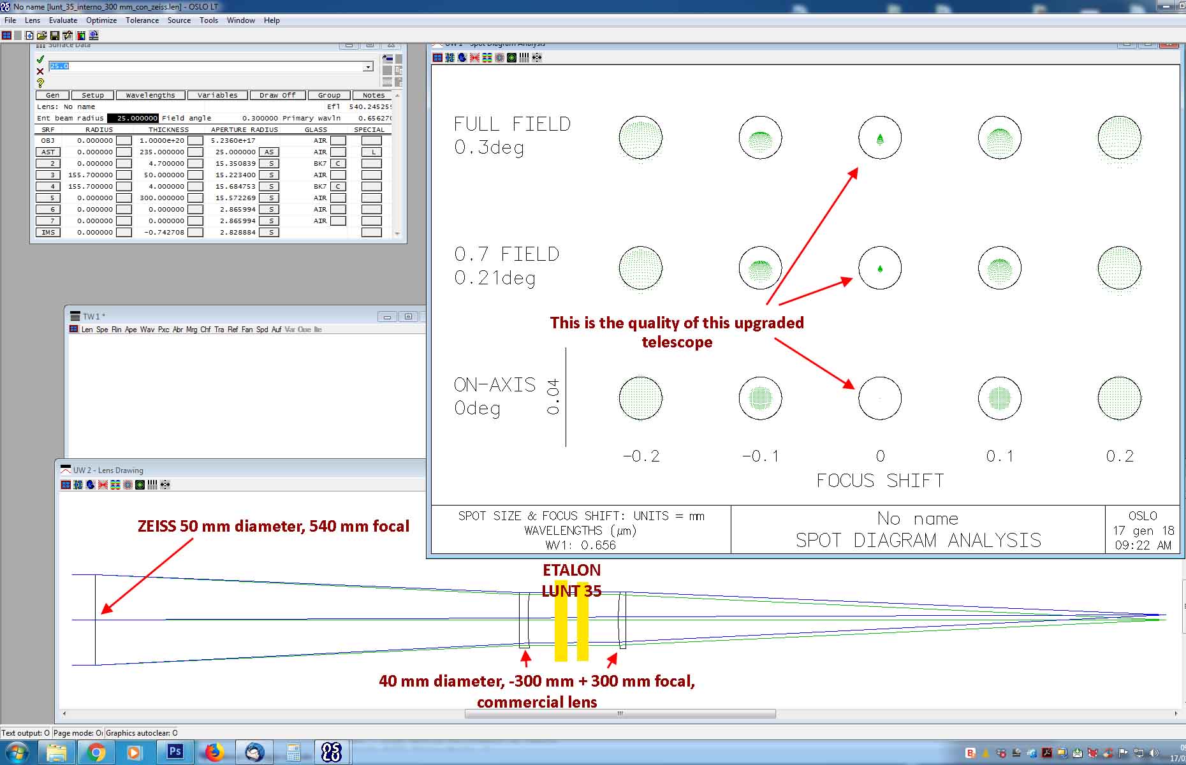The image size is (1186, 765).
Task: Click the window setup icon in main toolbar
Action: 6,36
